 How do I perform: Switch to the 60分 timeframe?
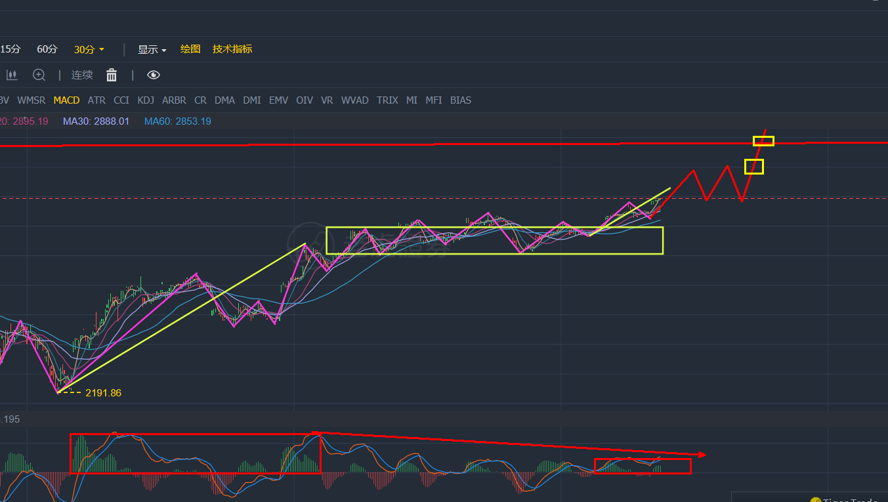(x=47, y=49)
